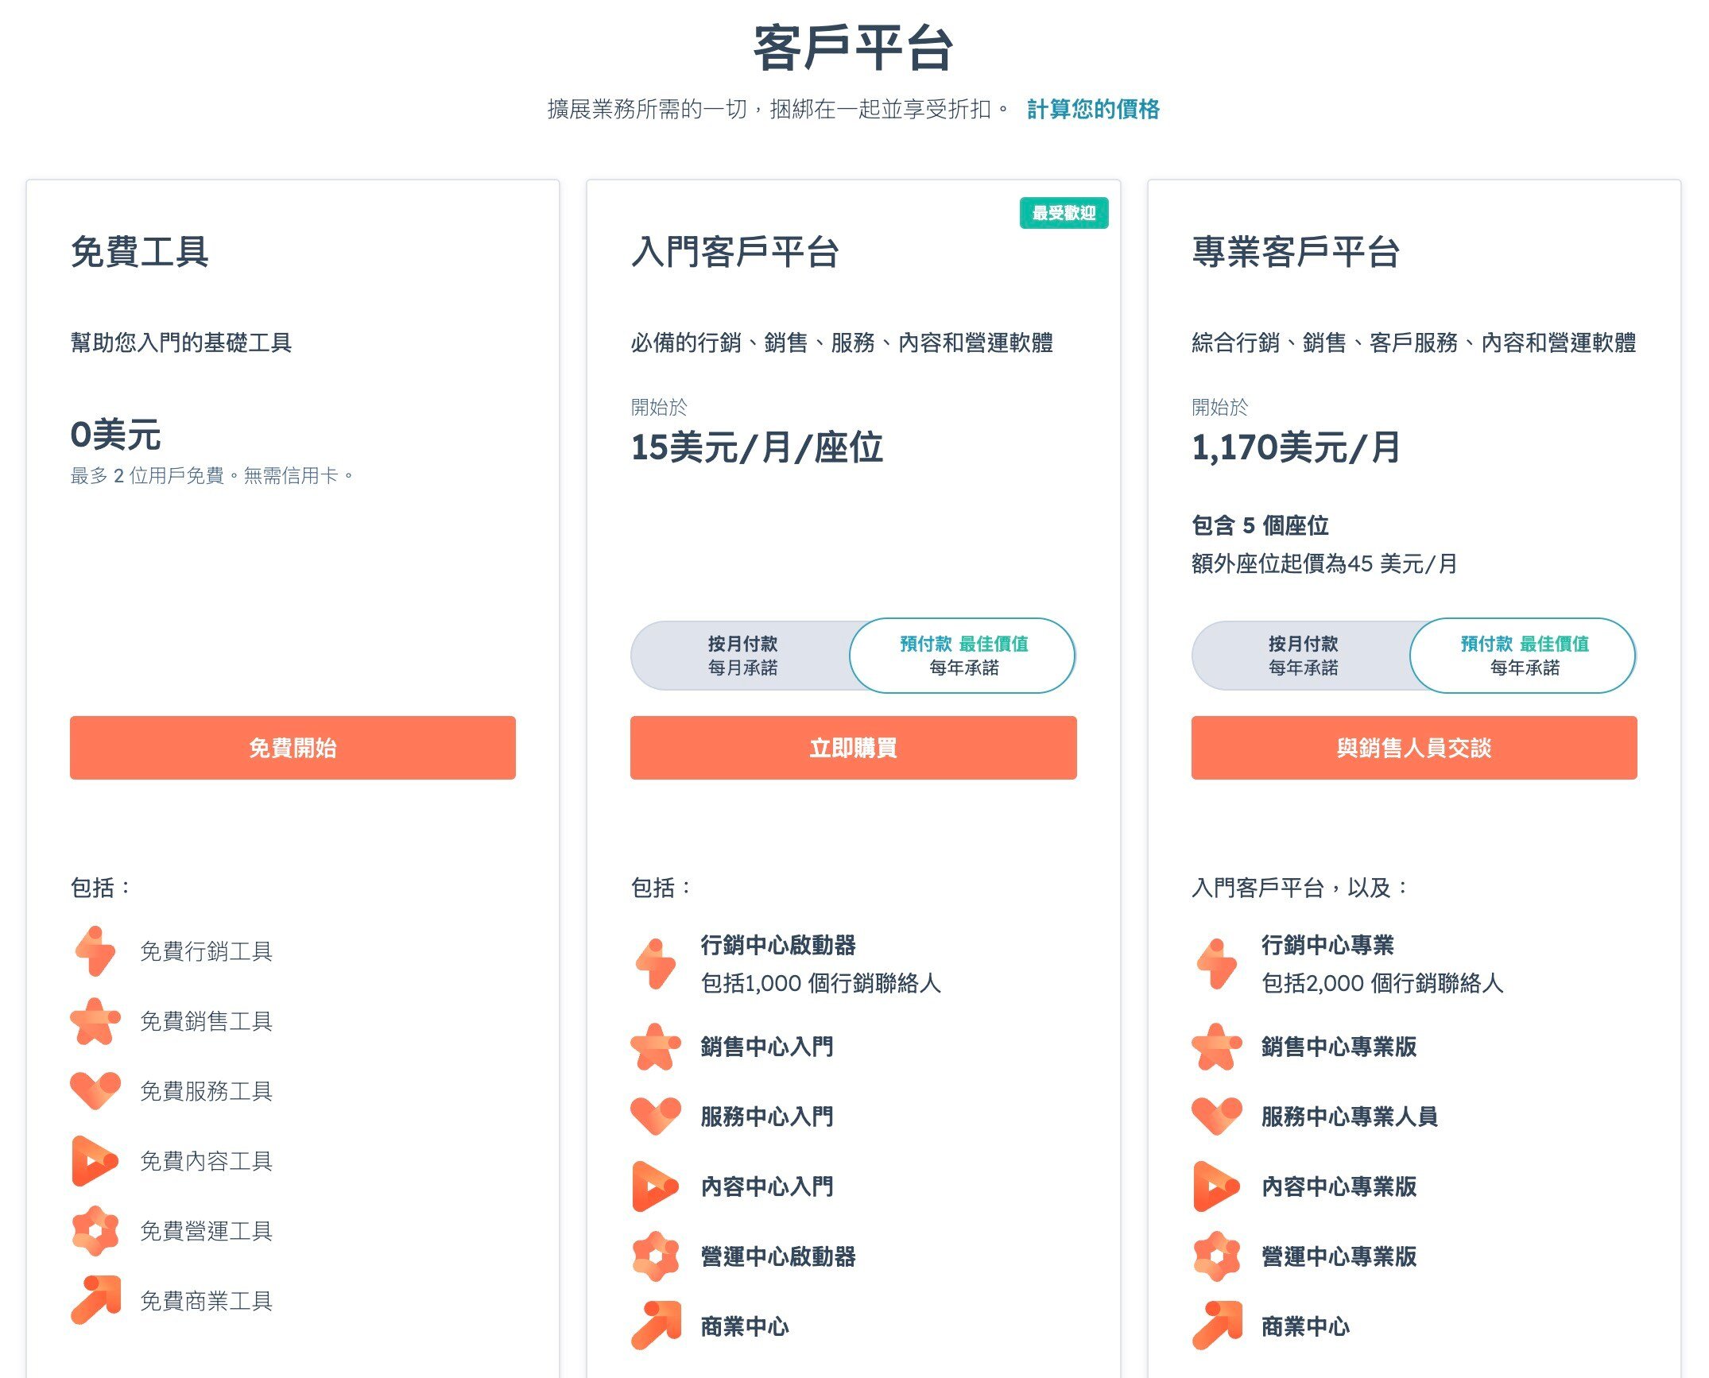Click the free sales tools star icon

[96, 1020]
